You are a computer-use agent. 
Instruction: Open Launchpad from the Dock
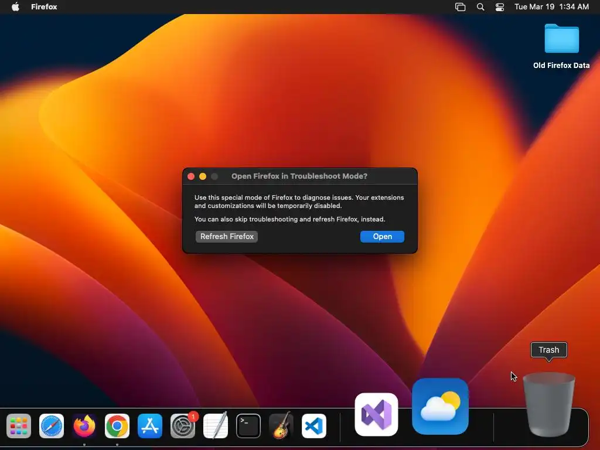(19, 426)
